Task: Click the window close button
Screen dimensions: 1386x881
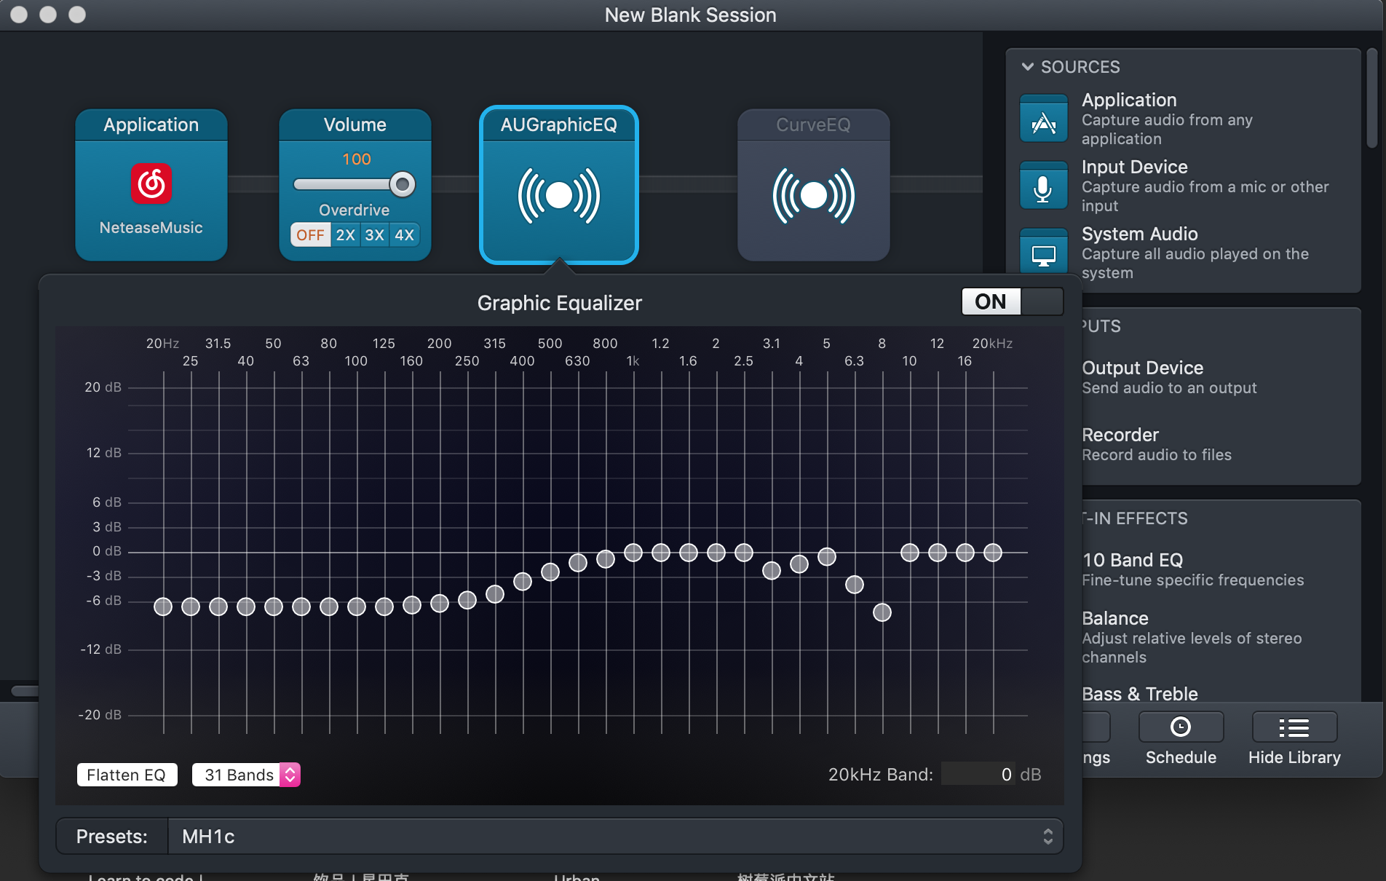Action: tap(20, 15)
